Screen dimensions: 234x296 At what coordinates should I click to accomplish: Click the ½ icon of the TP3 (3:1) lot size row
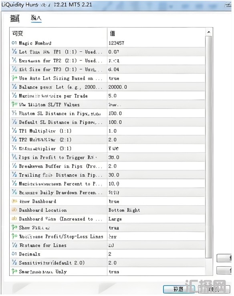pos(14,69)
